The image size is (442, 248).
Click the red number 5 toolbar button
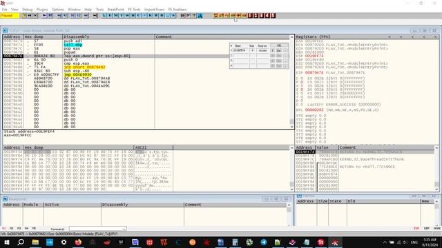pyautogui.click(x=273, y=15)
